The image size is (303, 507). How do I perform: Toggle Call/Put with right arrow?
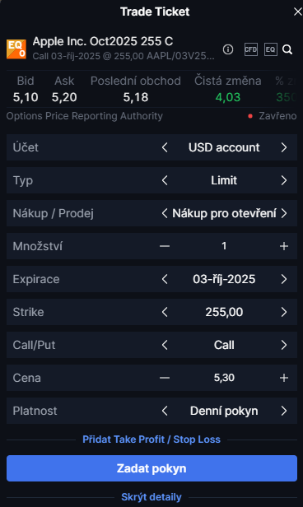(x=284, y=345)
